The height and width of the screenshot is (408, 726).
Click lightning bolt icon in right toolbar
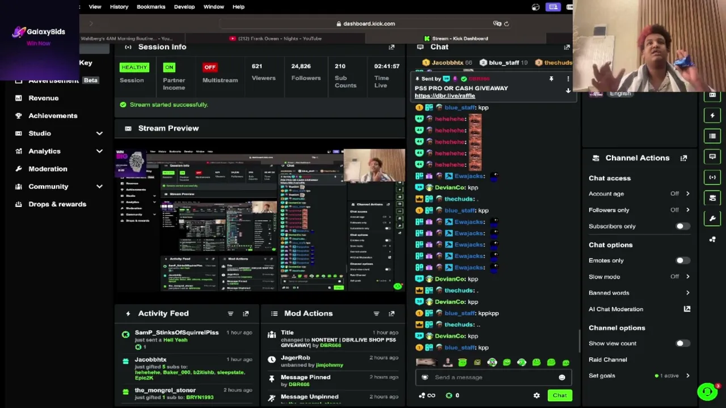712,116
